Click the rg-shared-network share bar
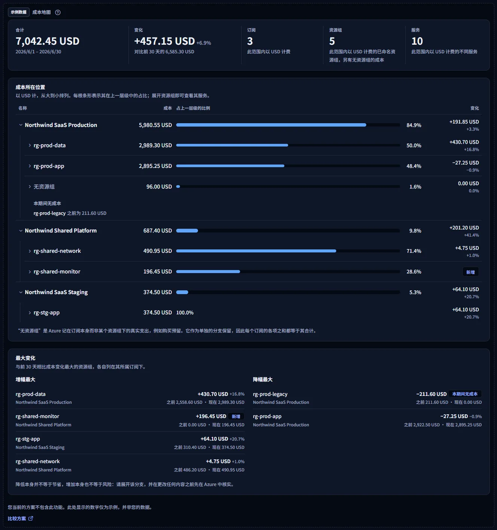The width and height of the screenshot is (497, 530). coord(288,251)
